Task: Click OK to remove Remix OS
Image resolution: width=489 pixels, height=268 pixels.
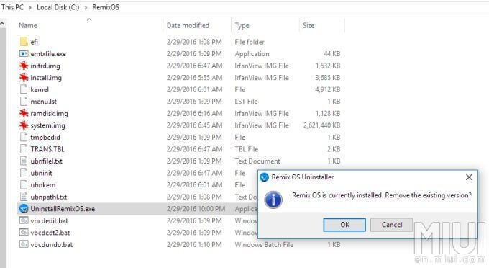Action: pyautogui.click(x=344, y=225)
